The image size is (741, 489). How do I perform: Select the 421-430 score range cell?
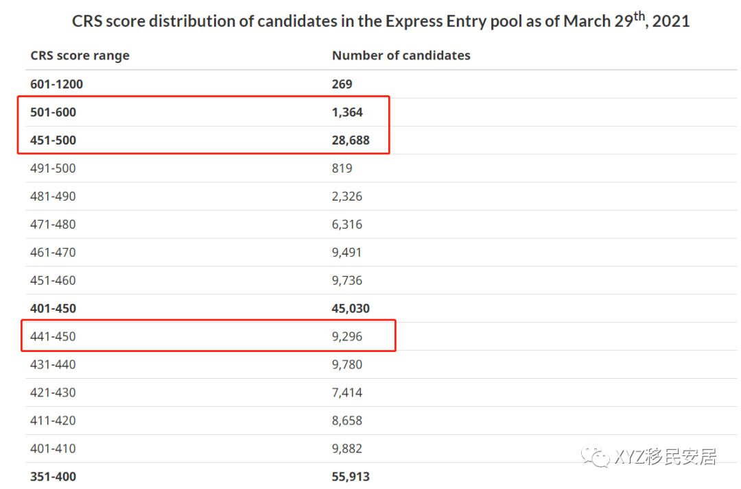[x=53, y=393]
